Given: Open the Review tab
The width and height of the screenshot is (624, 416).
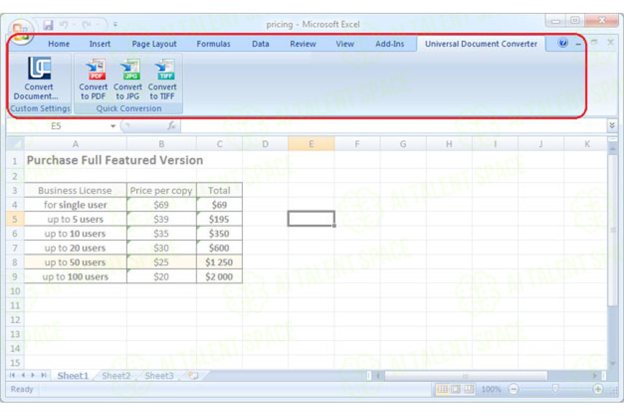Looking at the screenshot, I should [x=303, y=44].
